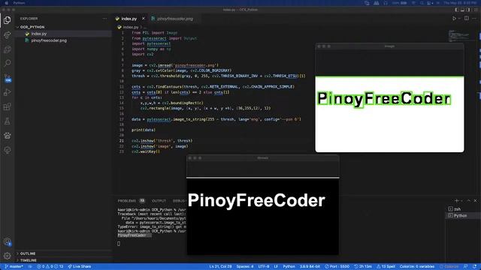Create a new terminal with plus icon

point(457,201)
